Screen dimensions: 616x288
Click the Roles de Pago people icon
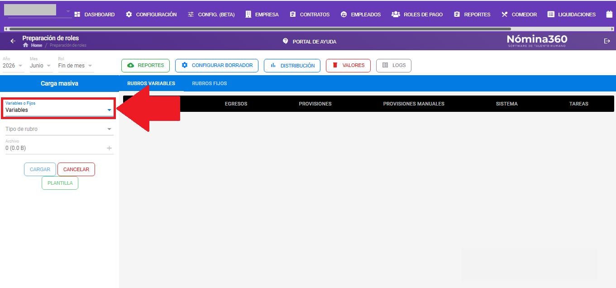396,14
